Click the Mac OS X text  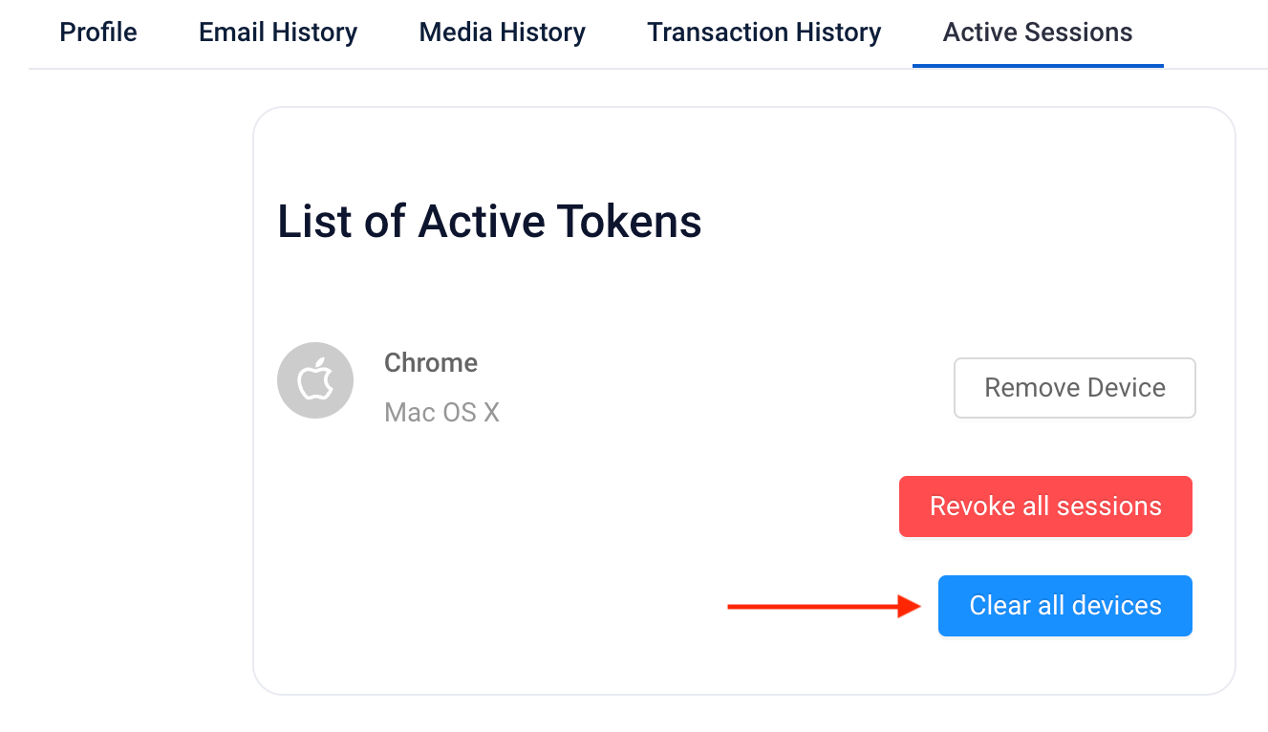click(441, 413)
